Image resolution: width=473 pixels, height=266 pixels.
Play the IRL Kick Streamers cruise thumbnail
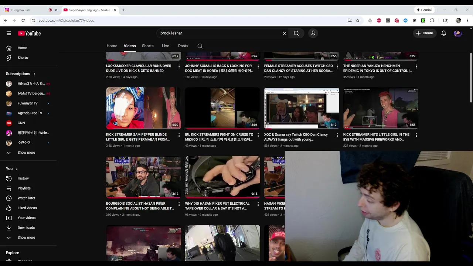point(222,108)
